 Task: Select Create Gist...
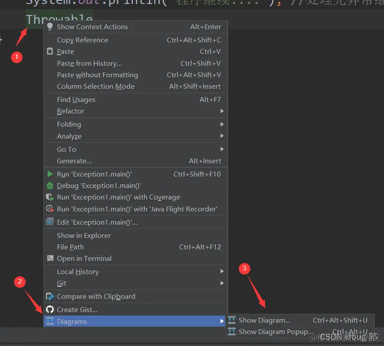click(136, 309)
